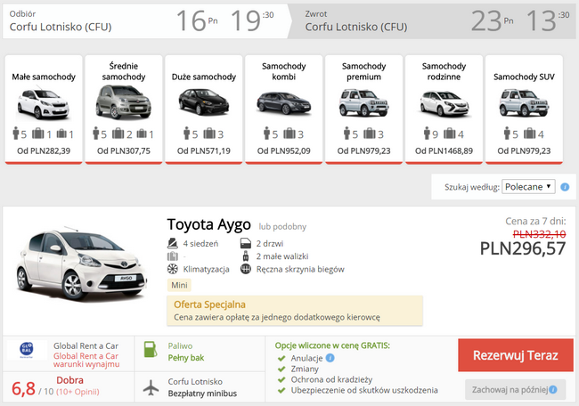This screenshot has width=579, height=406.
Task: Click the Bezpłatny minibus text
Action: click(202, 394)
